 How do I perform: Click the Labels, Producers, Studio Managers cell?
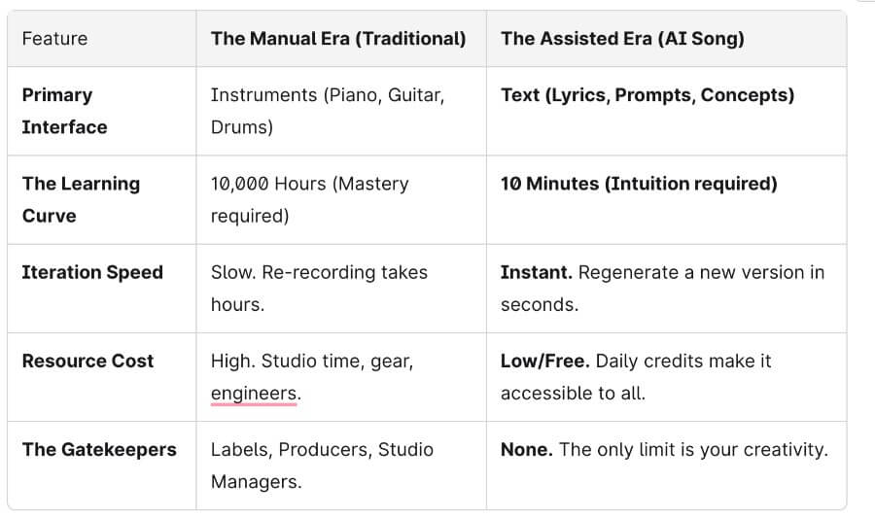click(322, 465)
